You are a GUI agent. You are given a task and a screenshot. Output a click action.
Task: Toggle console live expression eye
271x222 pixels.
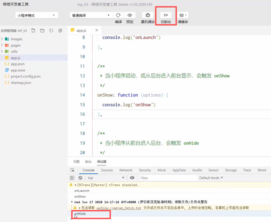(x=132, y=178)
